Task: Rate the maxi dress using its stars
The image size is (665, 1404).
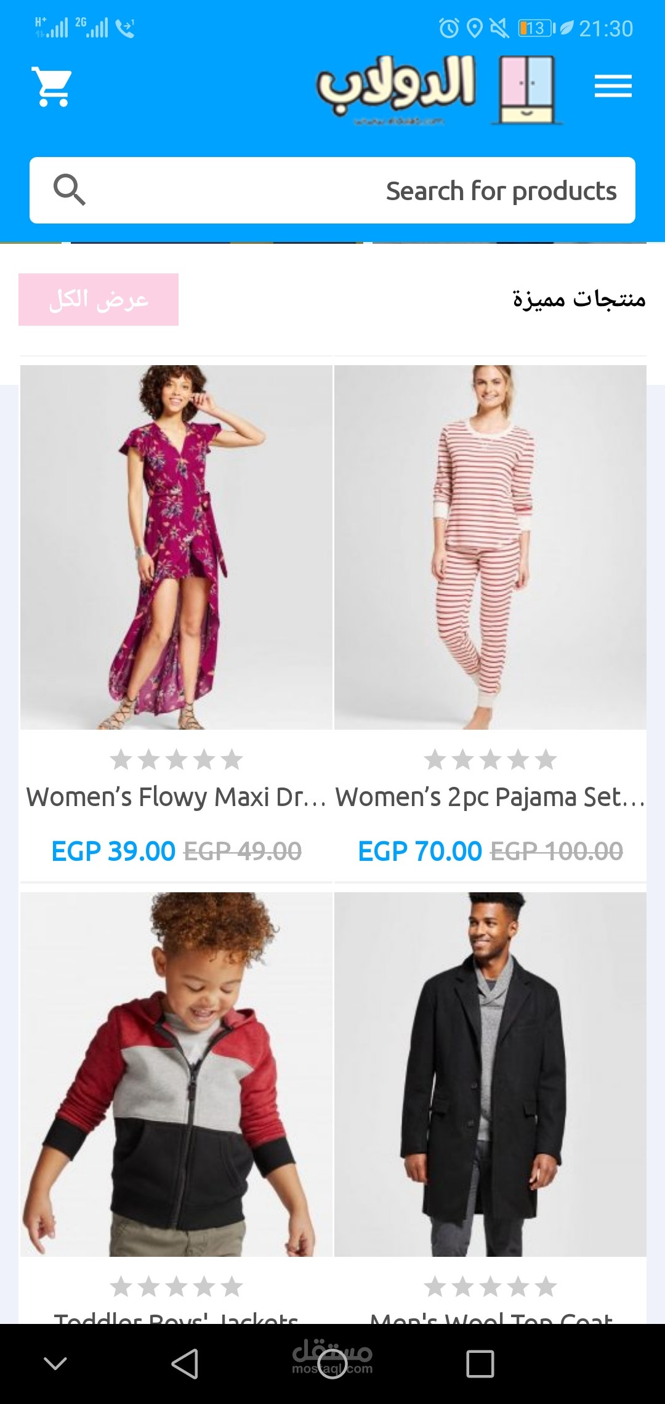Action: [x=176, y=759]
